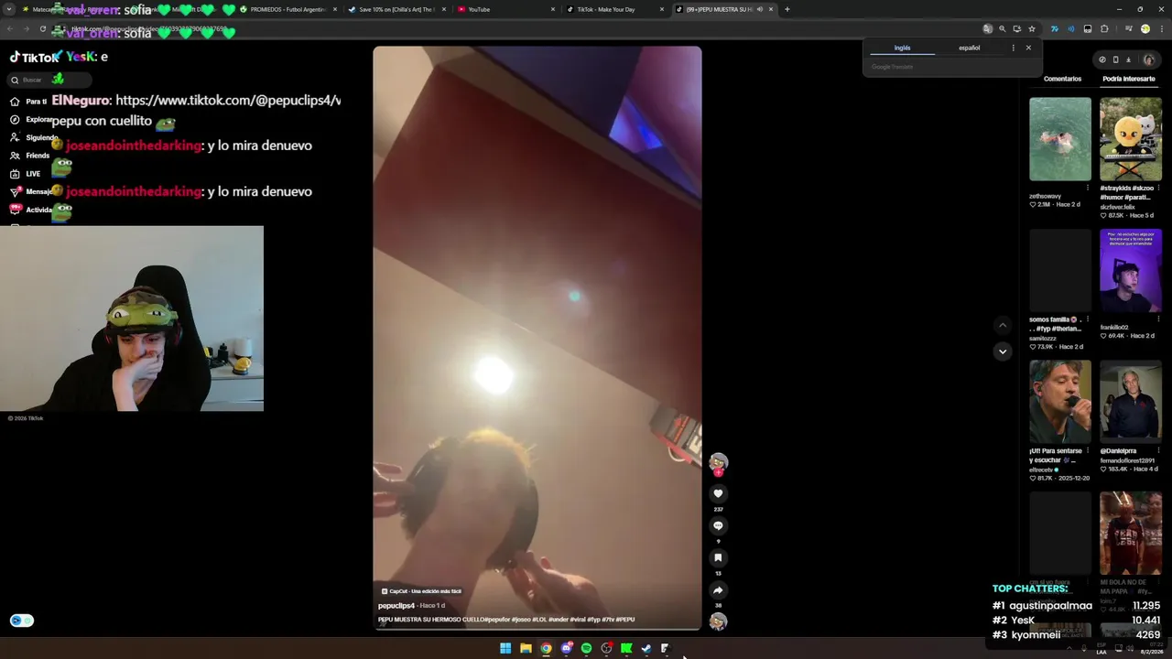Switch to Comentarios tab
1172x659 pixels.
pyautogui.click(x=1062, y=79)
